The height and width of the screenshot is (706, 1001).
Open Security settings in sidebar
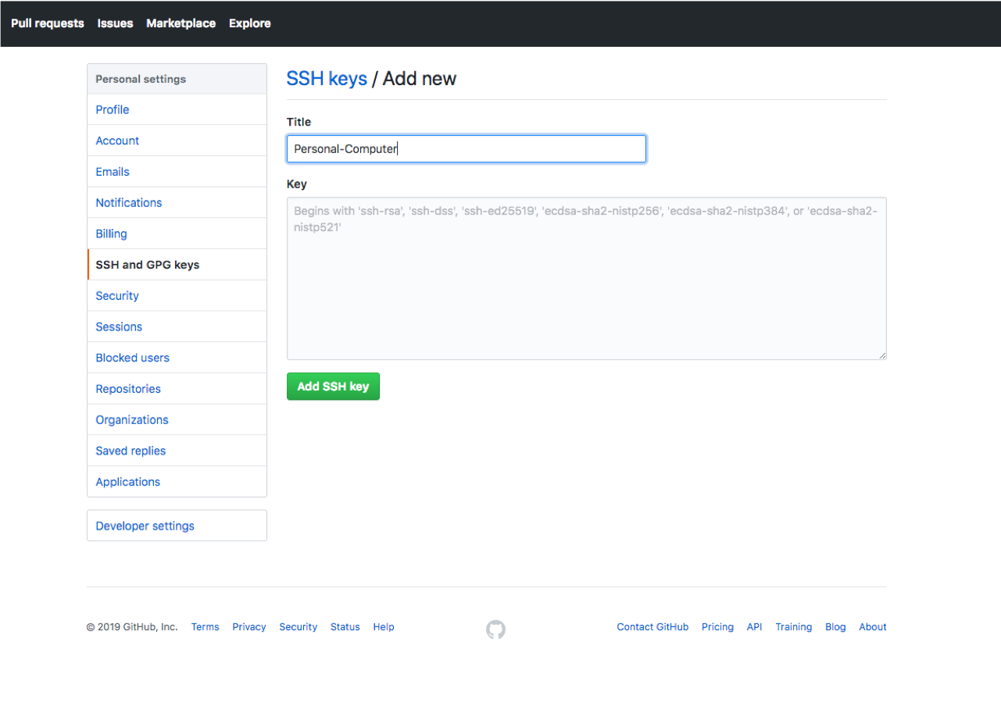(x=177, y=296)
